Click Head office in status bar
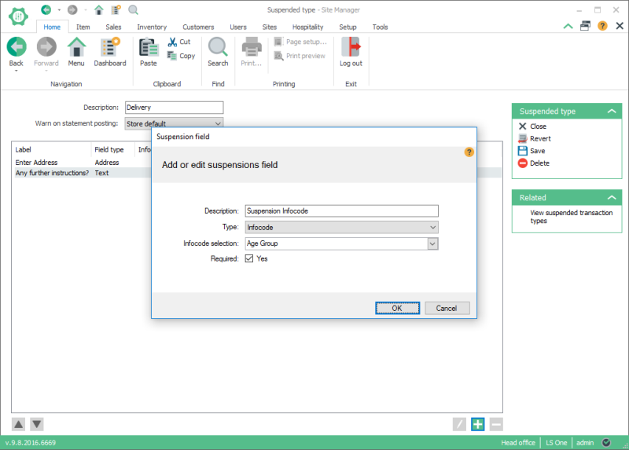This screenshot has height=450, width=629. pos(518,442)
